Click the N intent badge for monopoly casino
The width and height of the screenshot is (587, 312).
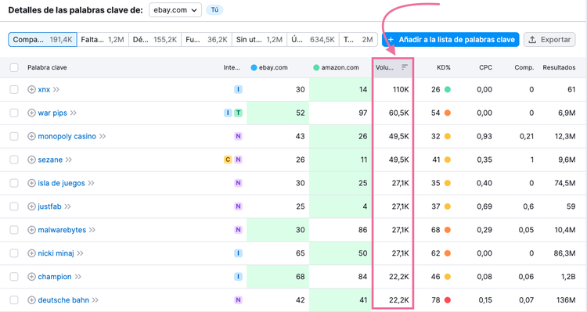coord(238,136)
